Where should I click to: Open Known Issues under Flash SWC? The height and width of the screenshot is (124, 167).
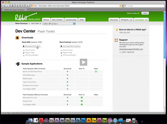click(x=30, y=50)
